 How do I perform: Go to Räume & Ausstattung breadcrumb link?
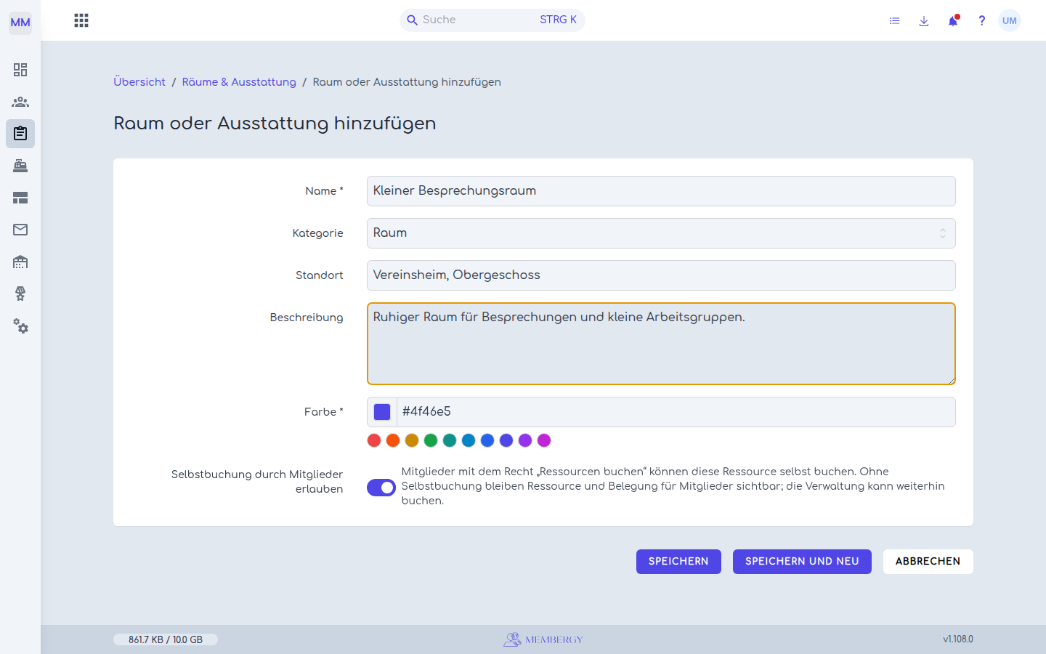(x=239, y=82)
